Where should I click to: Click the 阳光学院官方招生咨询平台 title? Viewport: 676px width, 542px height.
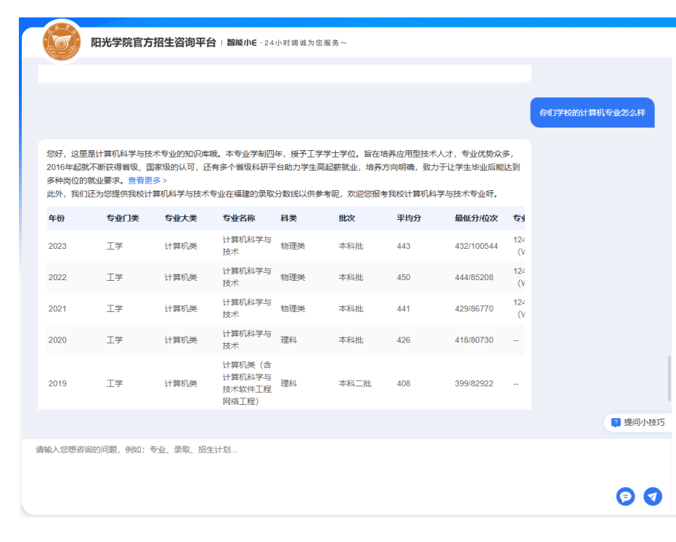[x=153, y=43]
